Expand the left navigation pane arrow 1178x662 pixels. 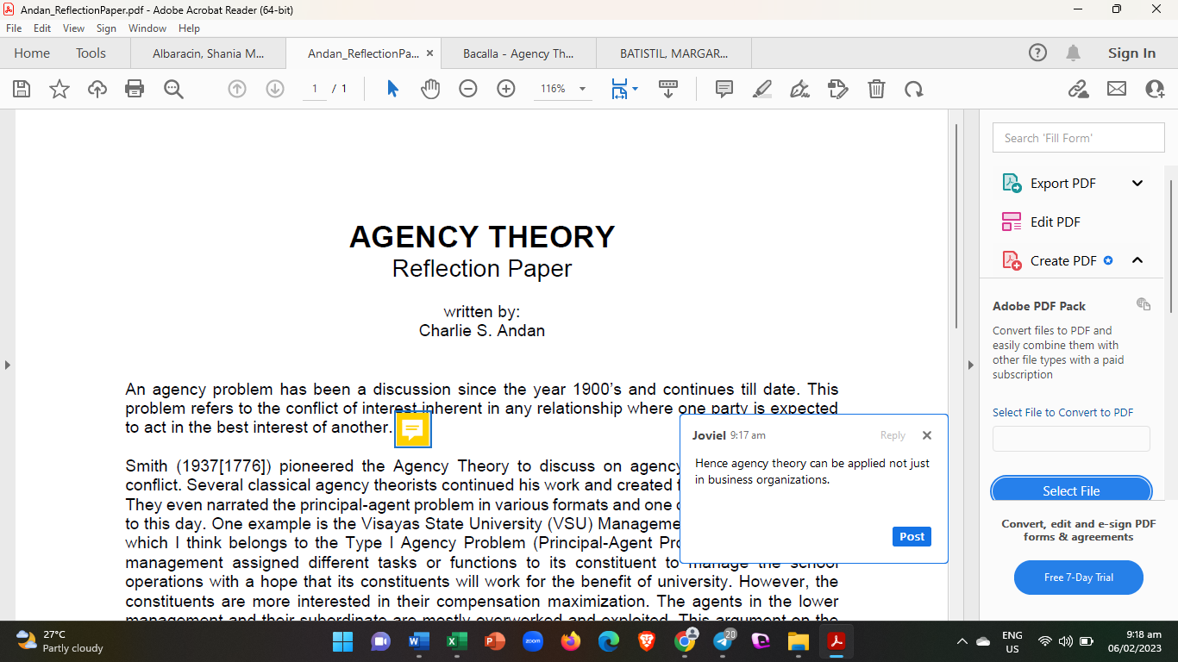8,365
